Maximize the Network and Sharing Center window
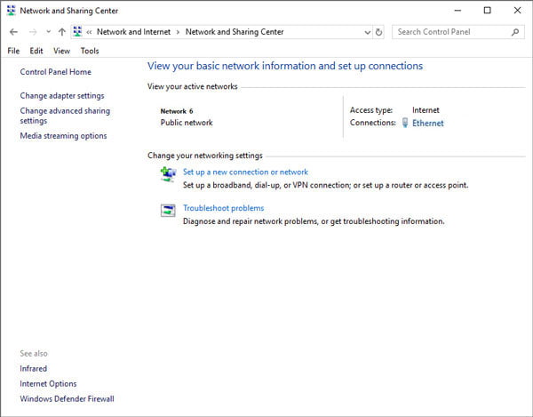533x417 pixels. [x=487, y=10]
